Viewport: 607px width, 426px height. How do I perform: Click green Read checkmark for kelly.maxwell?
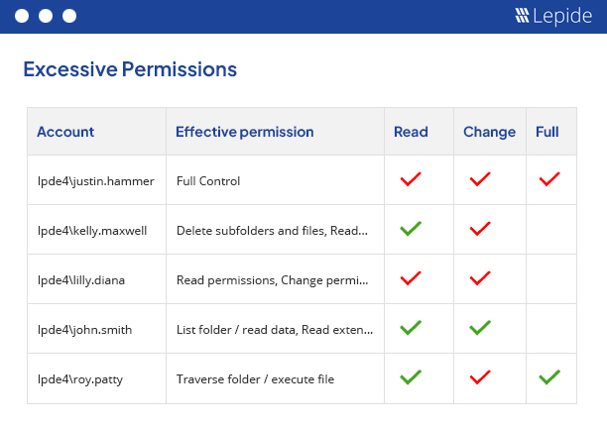tap(411, 229)
